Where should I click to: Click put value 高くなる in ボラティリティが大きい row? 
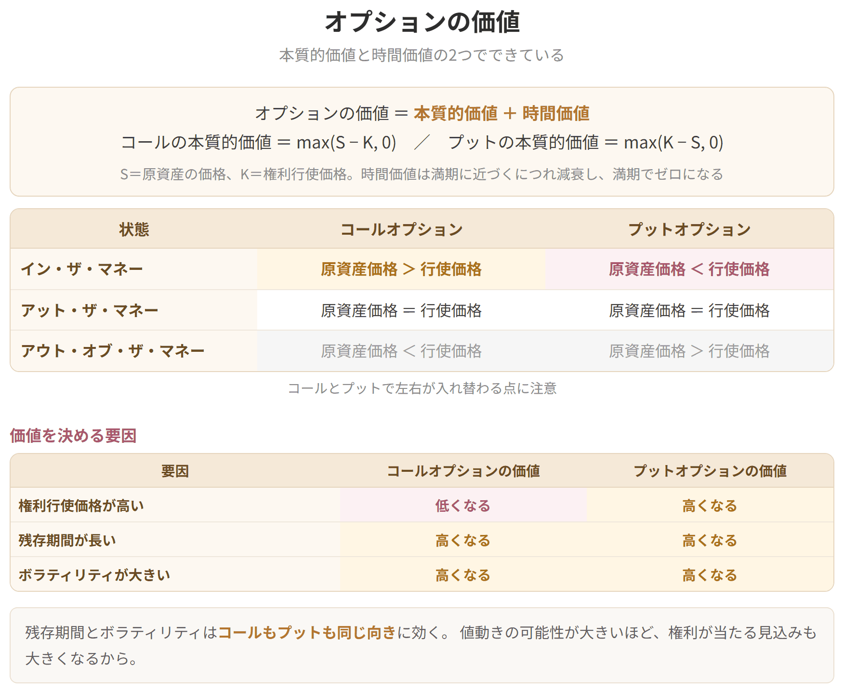tap(710, 574)
